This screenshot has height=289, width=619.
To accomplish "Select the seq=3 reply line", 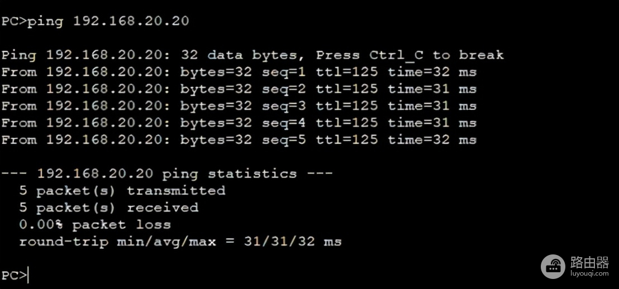I will 239,106.
